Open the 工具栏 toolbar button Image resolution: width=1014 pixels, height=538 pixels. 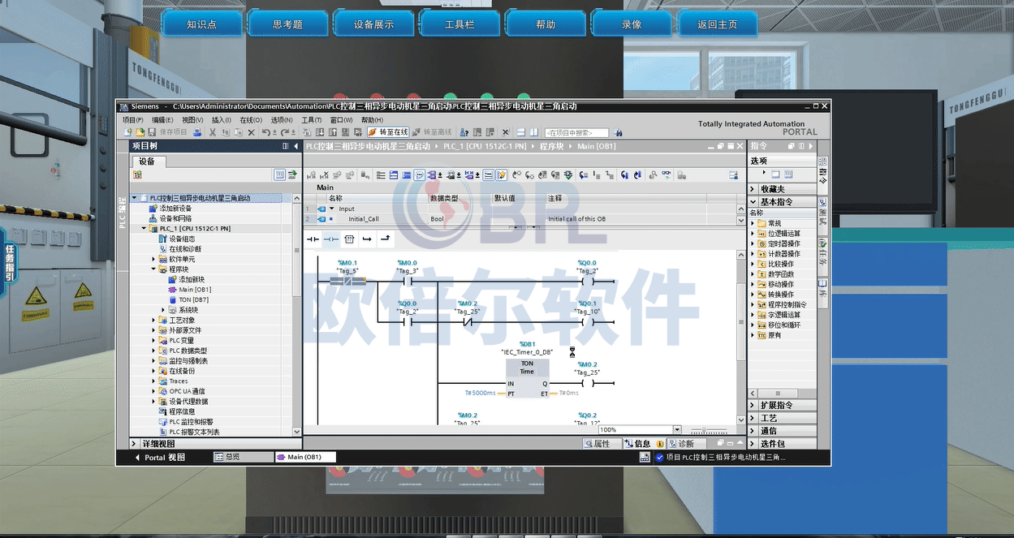[460, 24]
